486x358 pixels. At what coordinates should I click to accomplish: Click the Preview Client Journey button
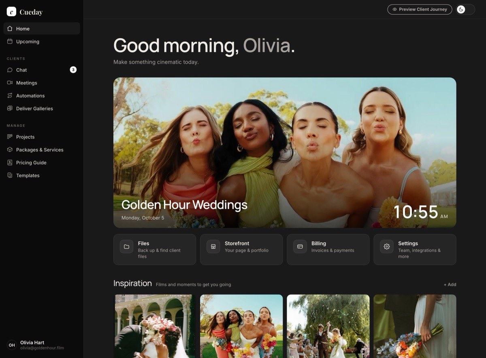pos(420,9)
